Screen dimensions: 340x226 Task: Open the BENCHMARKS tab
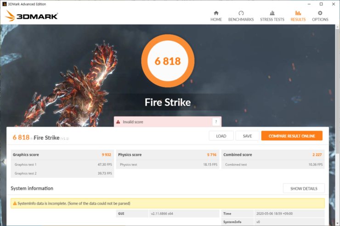click(x=241, y=16)
